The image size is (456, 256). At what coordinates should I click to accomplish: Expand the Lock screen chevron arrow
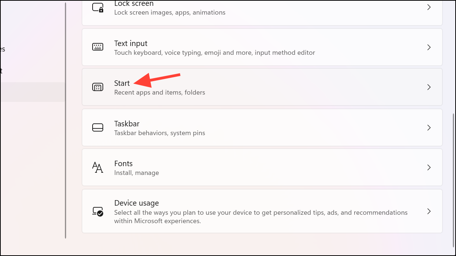coord(429,7)
